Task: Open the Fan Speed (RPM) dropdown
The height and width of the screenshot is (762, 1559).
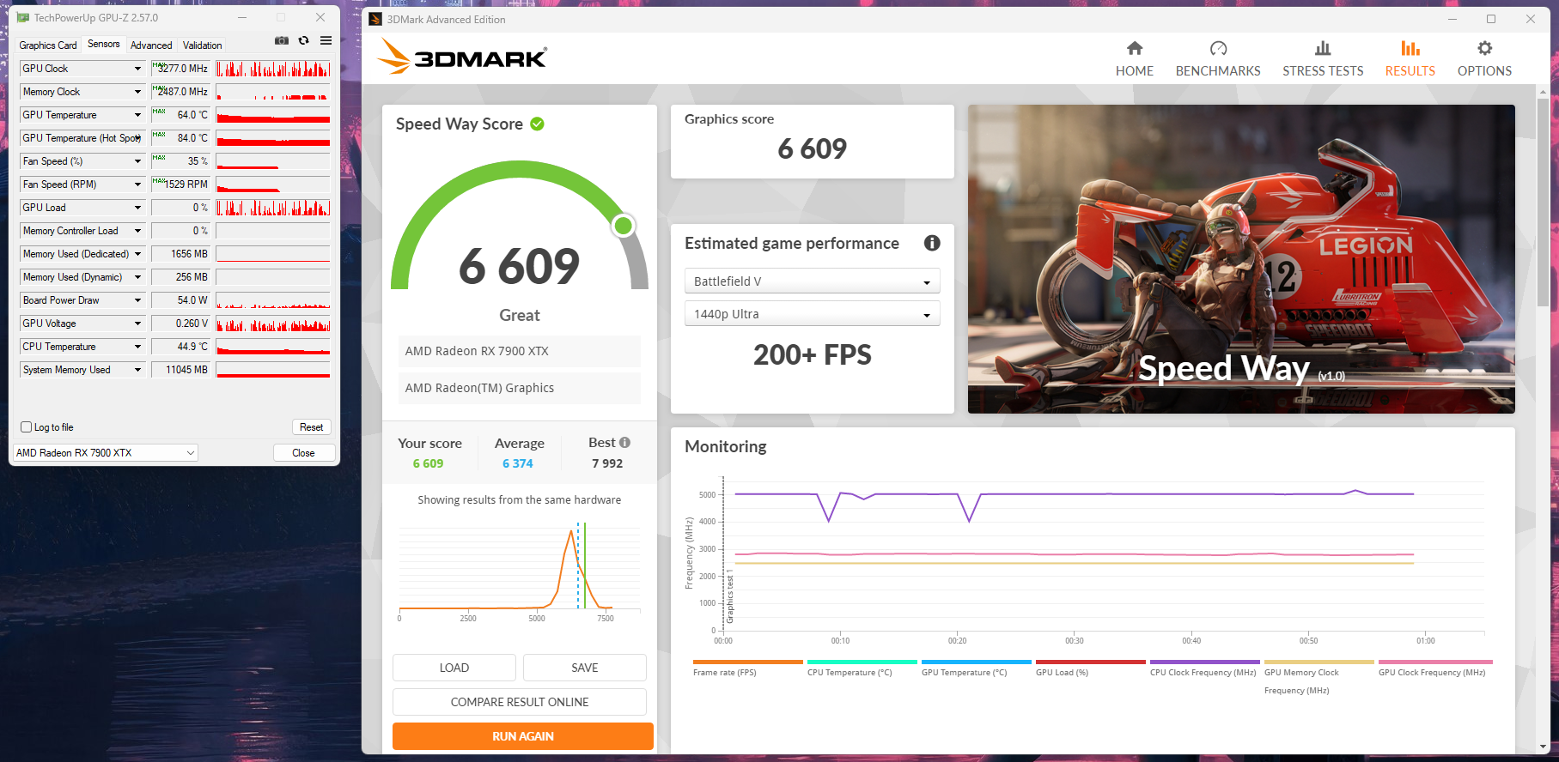Action: [x=137, y=184]
